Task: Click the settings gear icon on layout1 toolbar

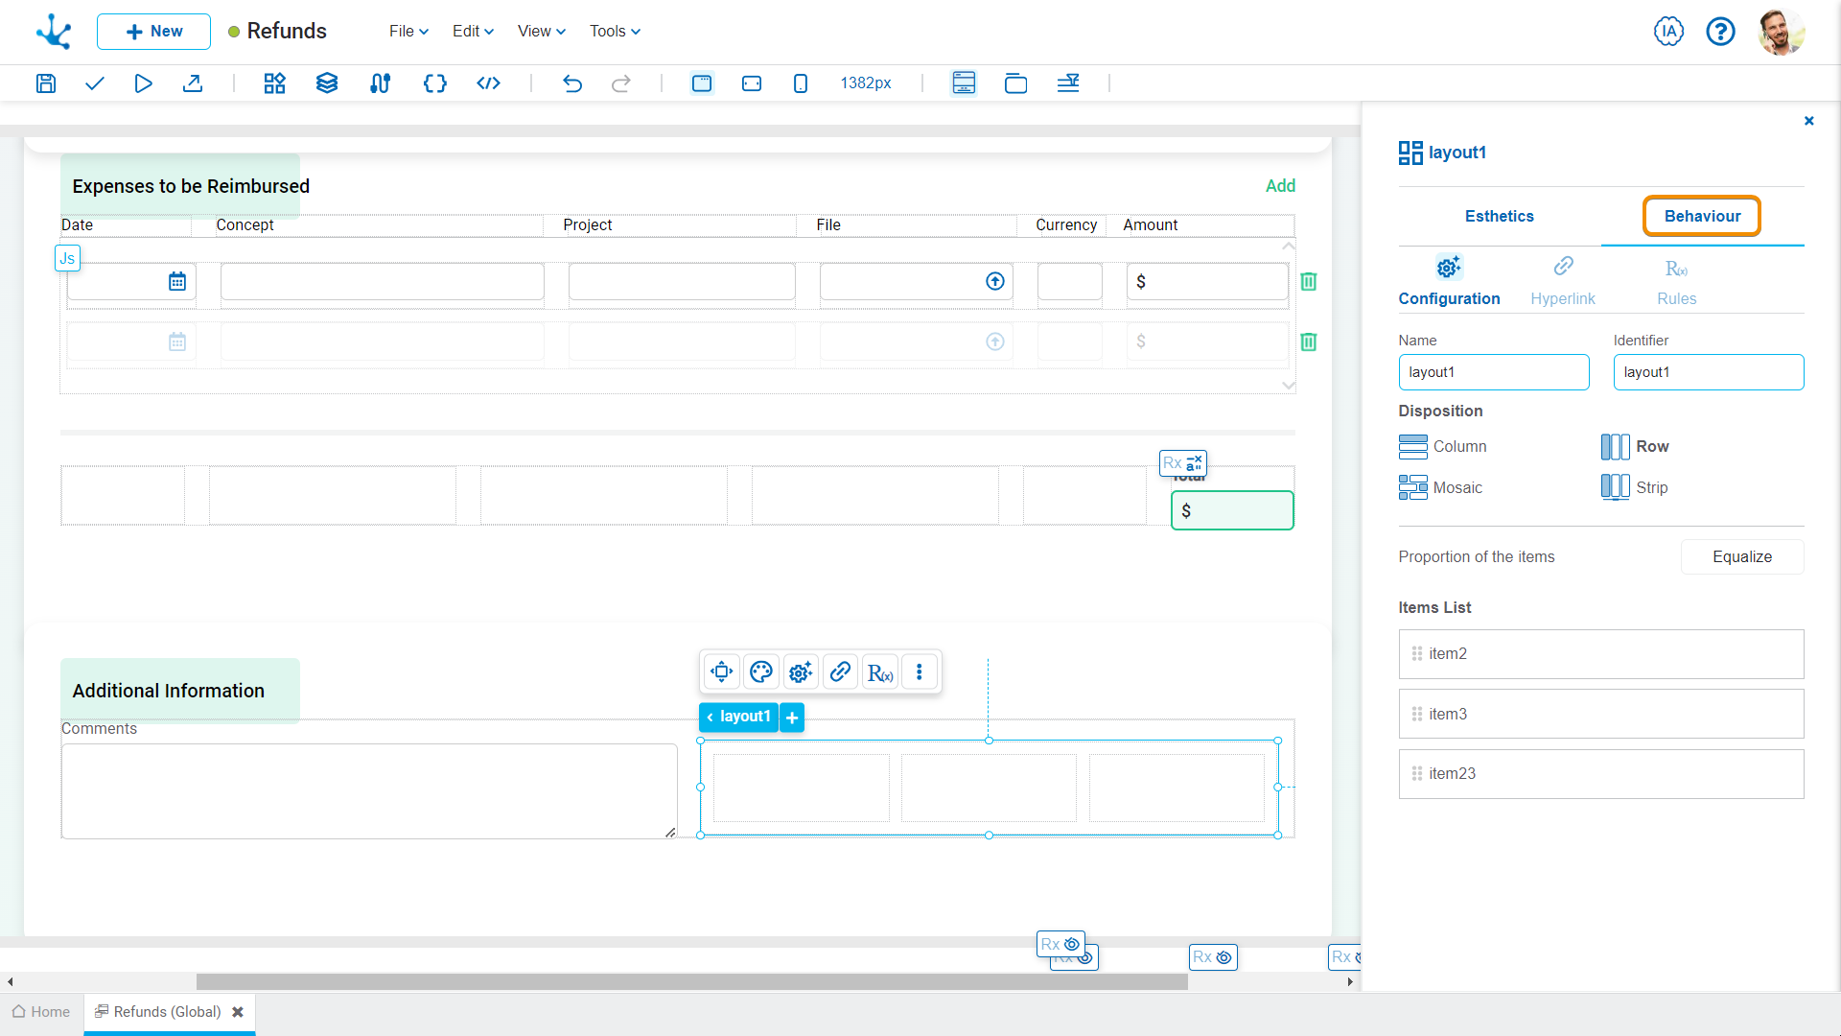Action: tap(801, 671)
